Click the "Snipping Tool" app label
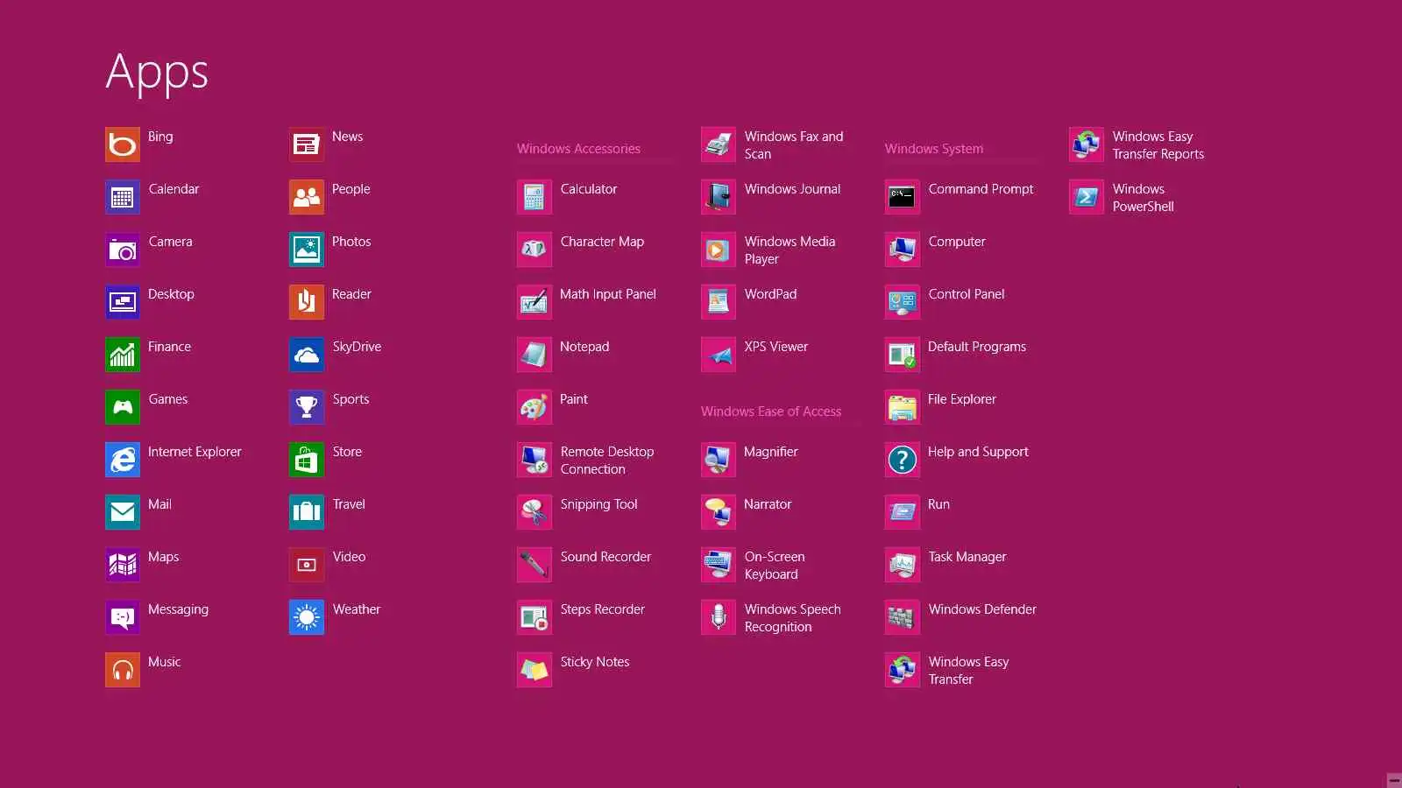This screenshot has width=1402, height=788. [599, 504]
